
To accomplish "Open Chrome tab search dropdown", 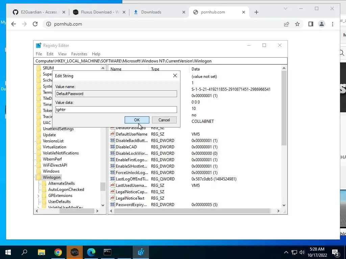I will 285,8.
